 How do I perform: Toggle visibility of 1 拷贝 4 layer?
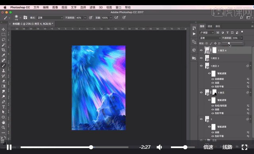click(201, 50)
